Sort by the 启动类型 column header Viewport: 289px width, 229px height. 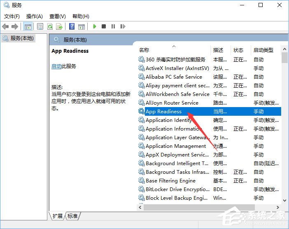click(x=263, y=50)
